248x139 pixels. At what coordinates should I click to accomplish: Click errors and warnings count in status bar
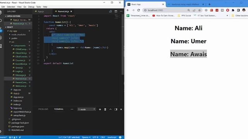click(13, 137)
